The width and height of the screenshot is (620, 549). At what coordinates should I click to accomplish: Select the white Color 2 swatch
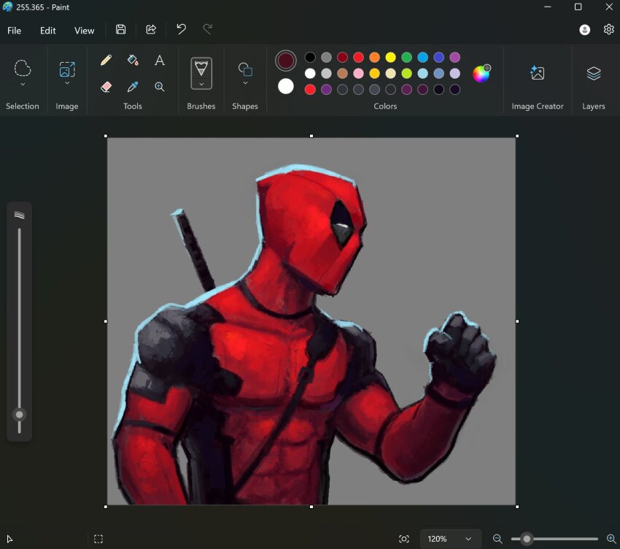tap(286, 87)
